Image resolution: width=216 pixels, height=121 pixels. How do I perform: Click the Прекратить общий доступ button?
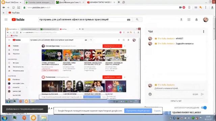(138, 111)
